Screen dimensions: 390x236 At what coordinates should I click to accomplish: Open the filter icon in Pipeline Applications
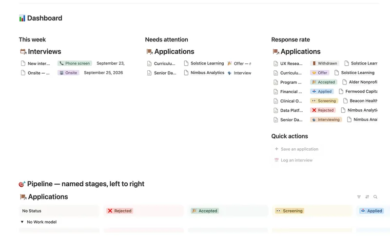tap(359, 197)
